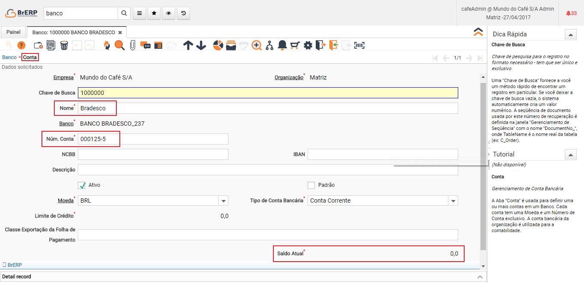The image size is (584, 283).
Task: Click the trash can delete record icon
Action: pyautogui.click(x=64, y=45)
